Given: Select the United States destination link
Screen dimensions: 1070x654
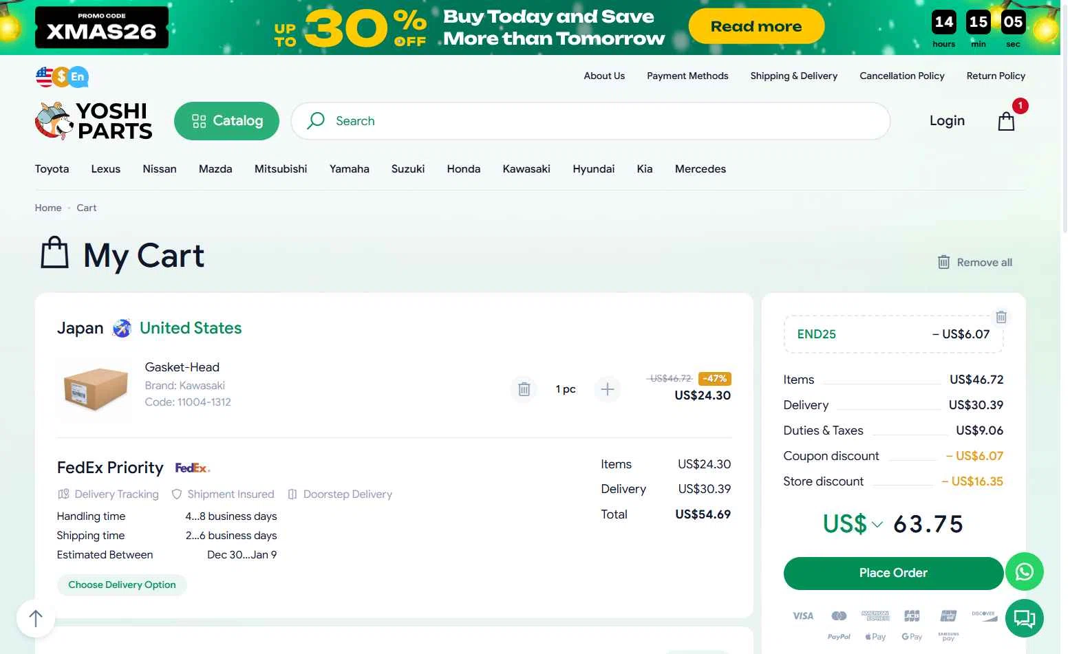Looking at the screenshot, I should point(191,329).
